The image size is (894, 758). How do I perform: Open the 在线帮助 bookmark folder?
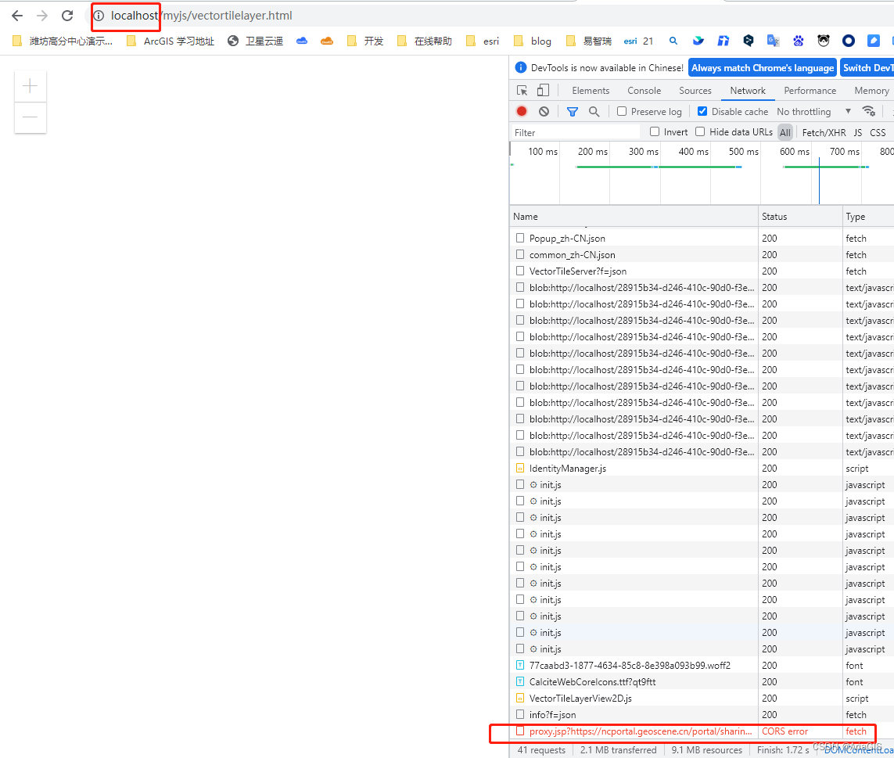click(x=424, y=41)
